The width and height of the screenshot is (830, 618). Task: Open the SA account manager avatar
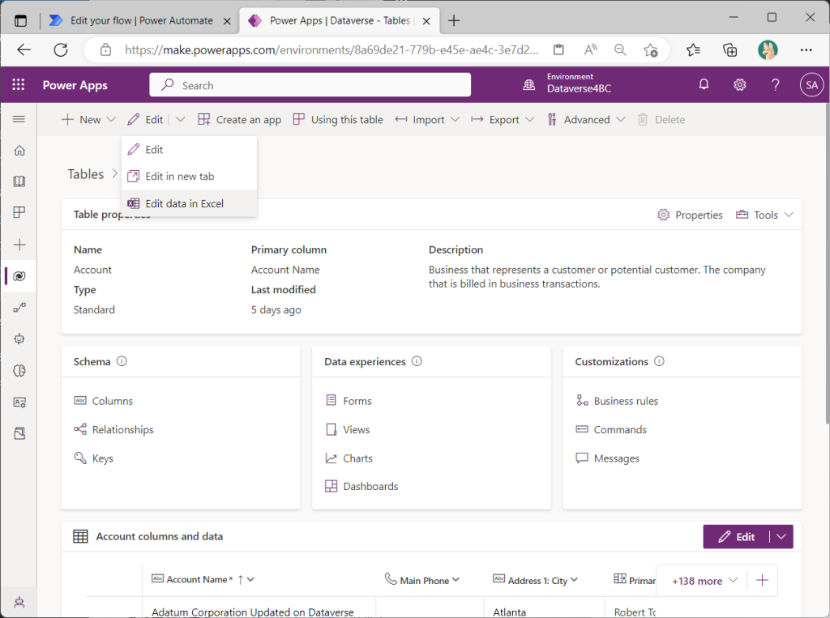[811, 85]
